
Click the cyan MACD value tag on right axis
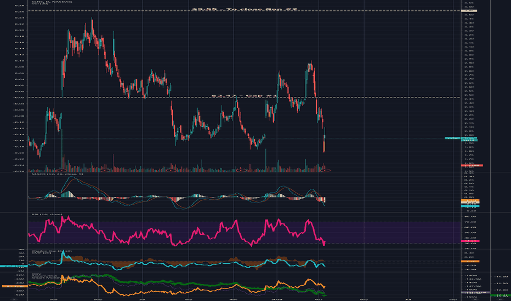(470, 206)
